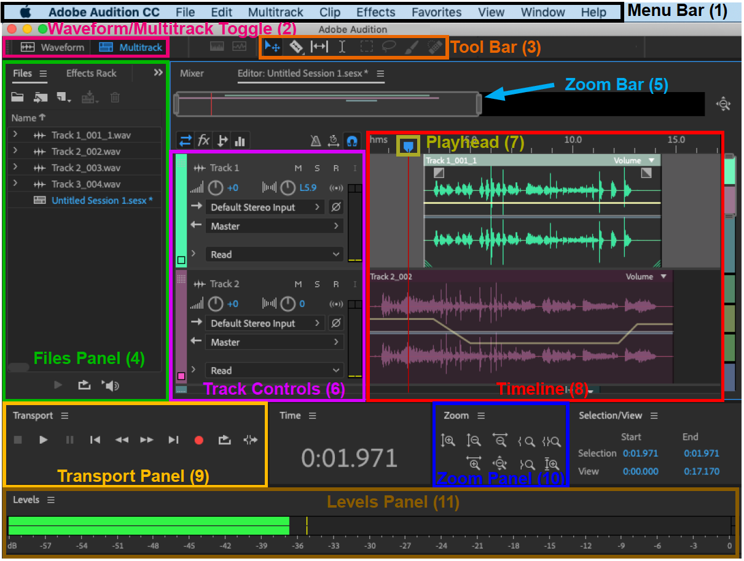The image size is (744, 561).
Task: Click the Transport Rewind button
Action: click(x=122, y=439)
